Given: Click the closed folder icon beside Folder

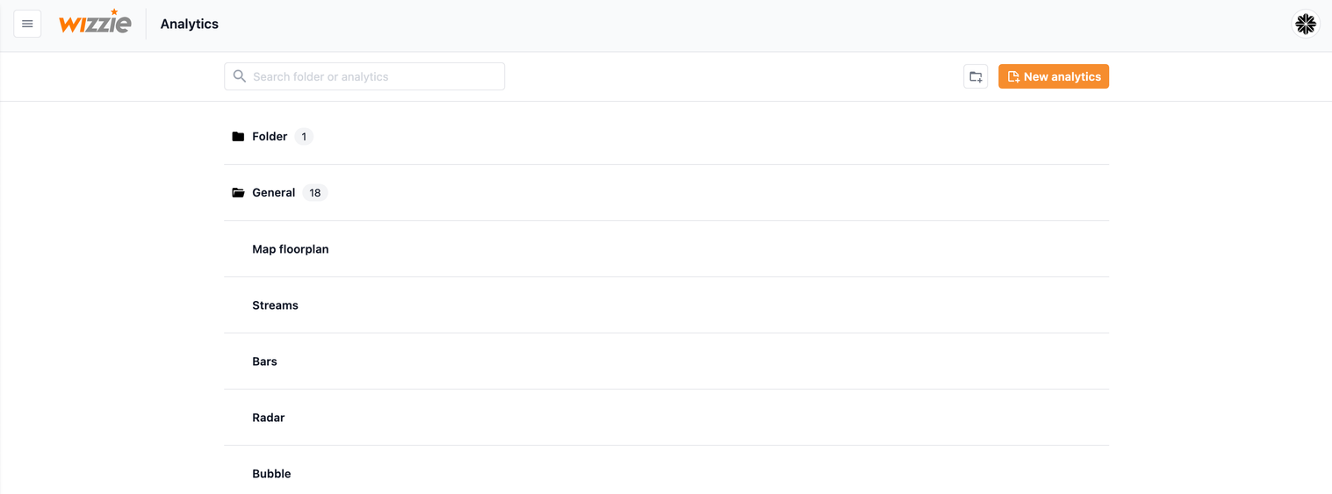Looking at the screenshot, I should [x=238, y=137].
